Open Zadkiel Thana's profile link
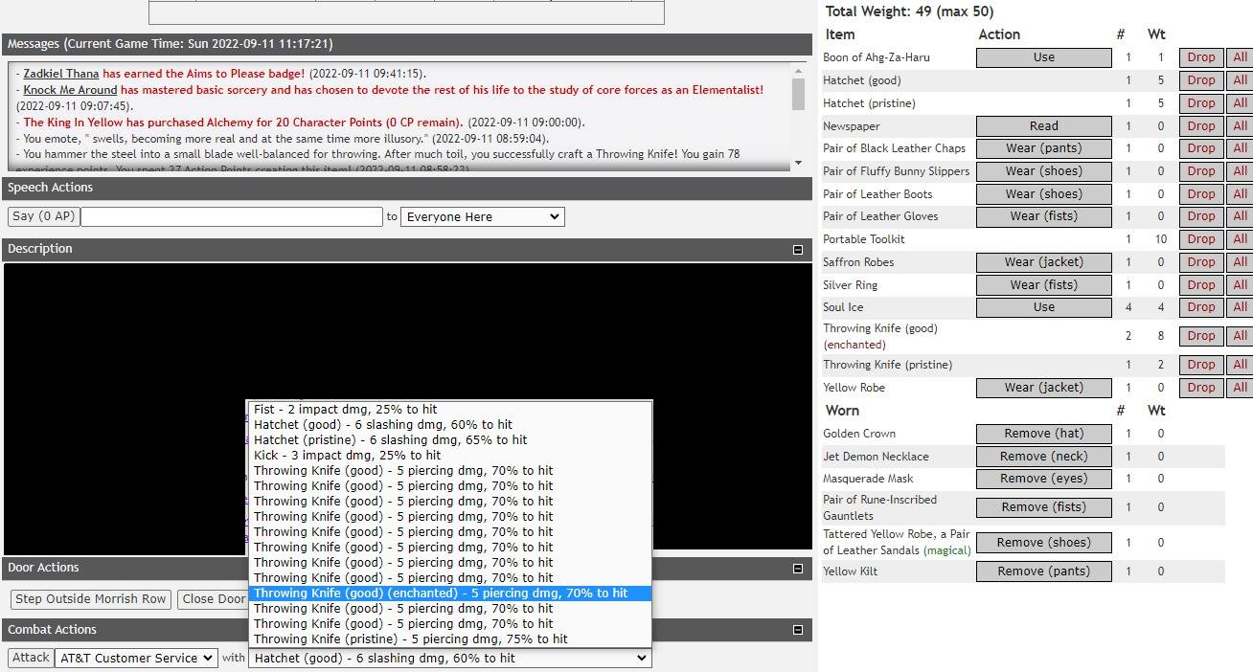The height and width of the screenshot is (672, 1253). 61,74
